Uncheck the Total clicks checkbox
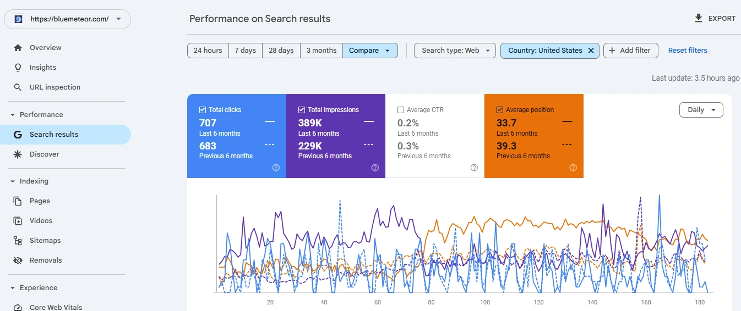Viewport: 741px width, 311px height. (203, 110)
